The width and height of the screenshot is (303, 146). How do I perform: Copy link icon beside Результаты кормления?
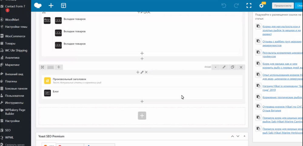point(258,52)
